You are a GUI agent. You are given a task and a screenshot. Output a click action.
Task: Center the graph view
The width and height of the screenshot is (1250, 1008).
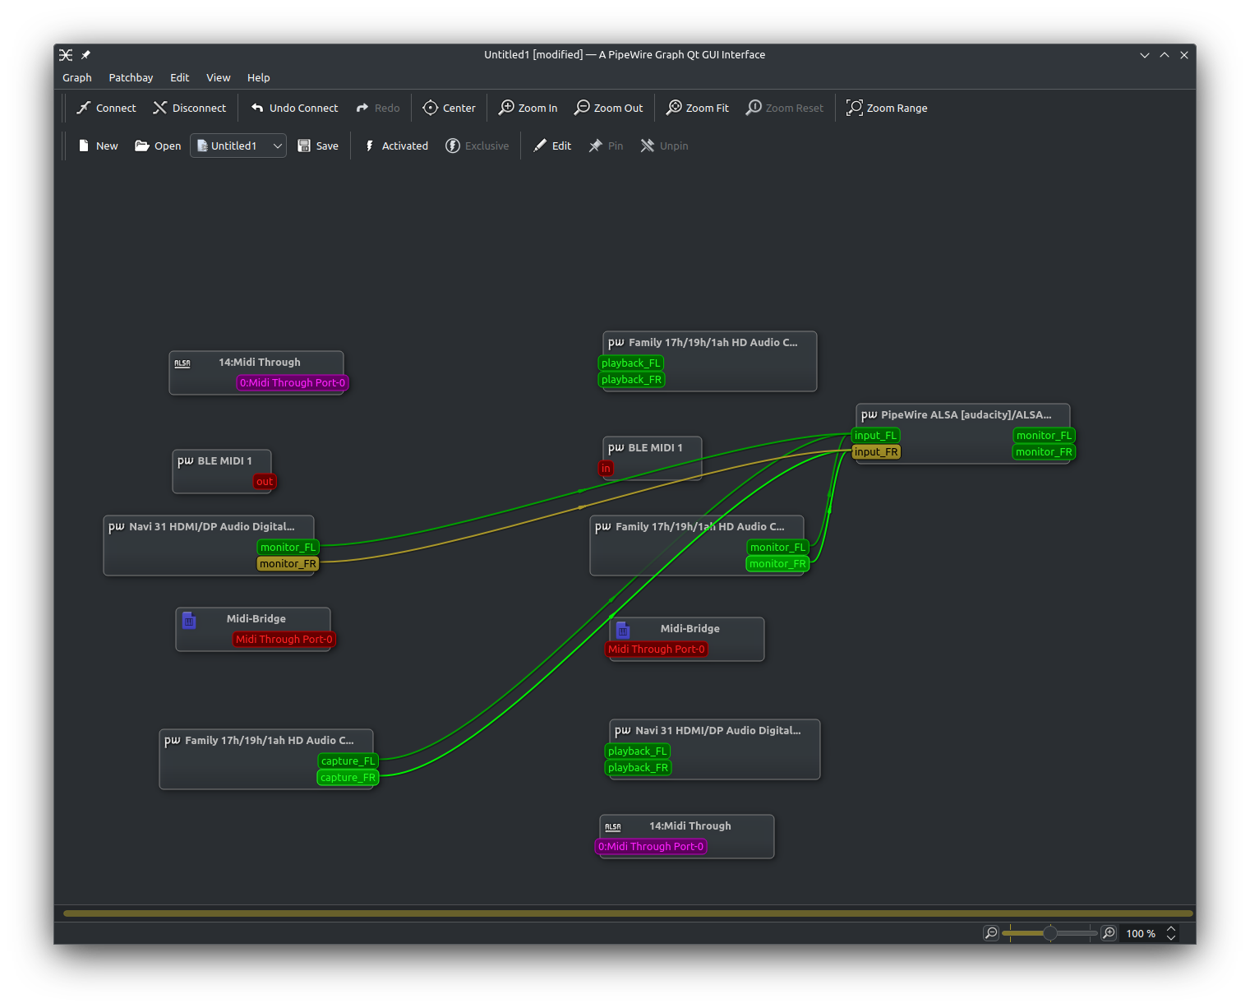pyautogui.click(x=449, y=108)
